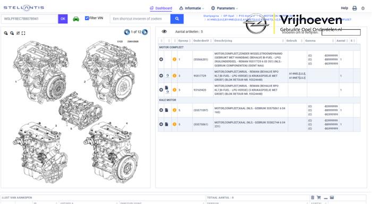Click the power logout icon

click(x=363, y=8)
